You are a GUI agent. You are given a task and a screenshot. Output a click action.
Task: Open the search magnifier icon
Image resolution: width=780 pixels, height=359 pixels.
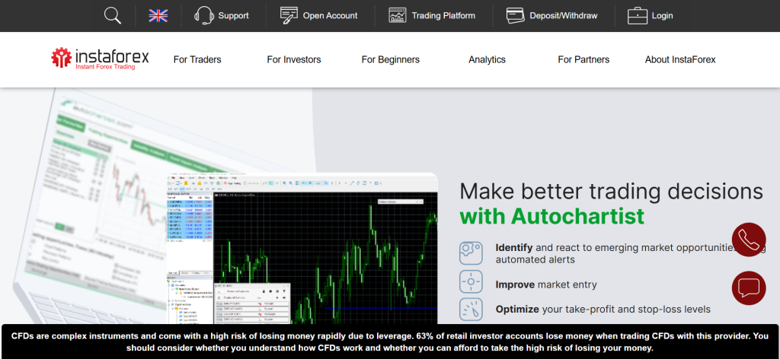point(113,15)
